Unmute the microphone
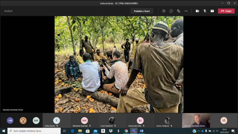Viewport: 238px width, 134px height. [205, 11]
